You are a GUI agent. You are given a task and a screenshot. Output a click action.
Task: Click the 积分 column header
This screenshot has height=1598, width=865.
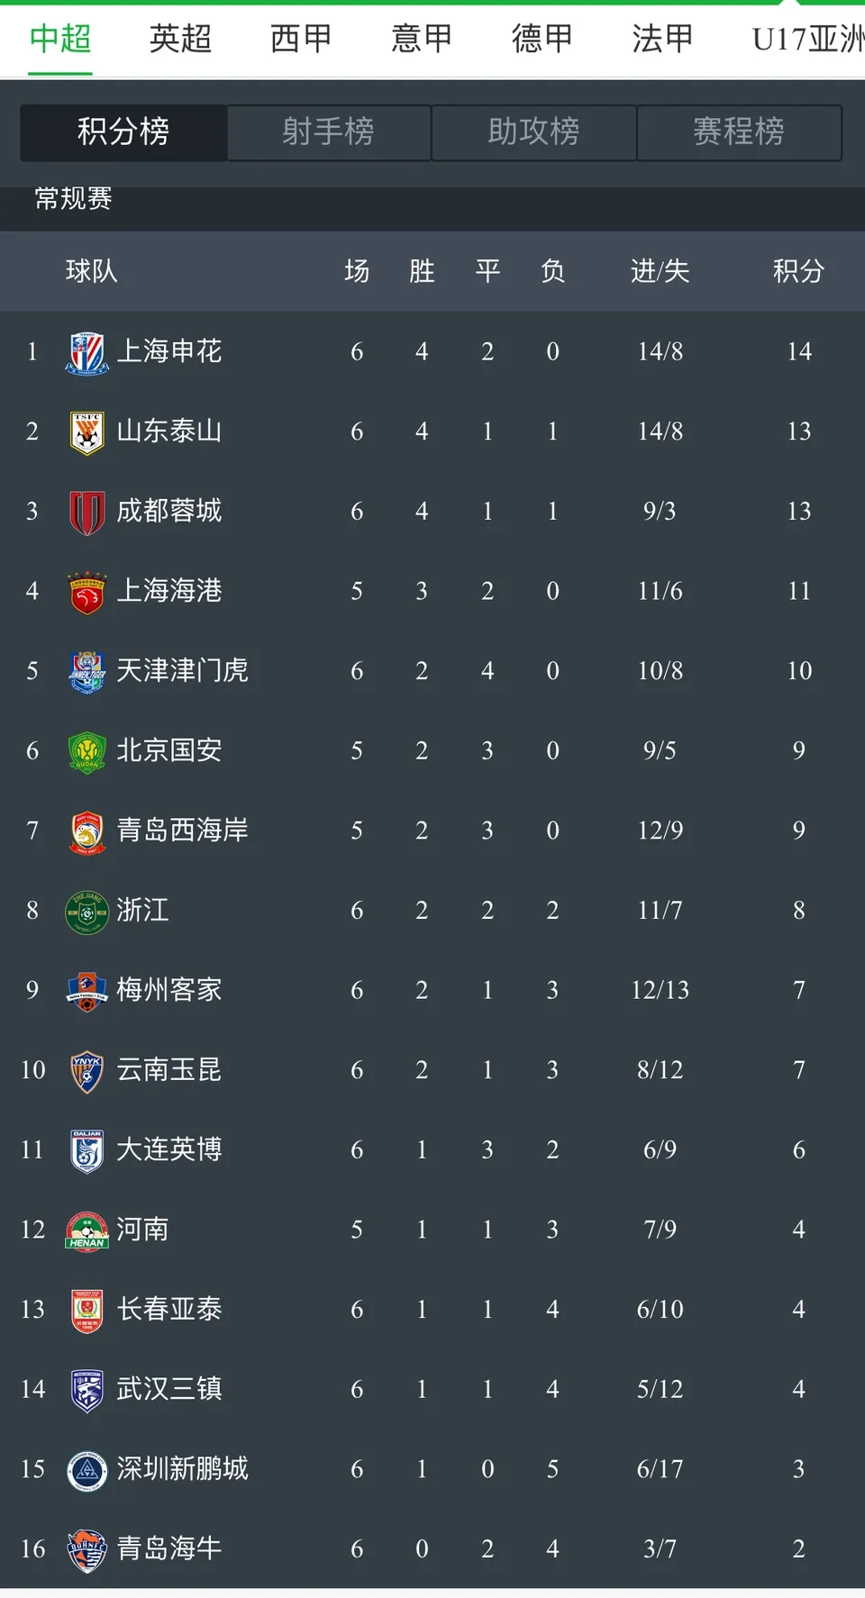(798, 271)
